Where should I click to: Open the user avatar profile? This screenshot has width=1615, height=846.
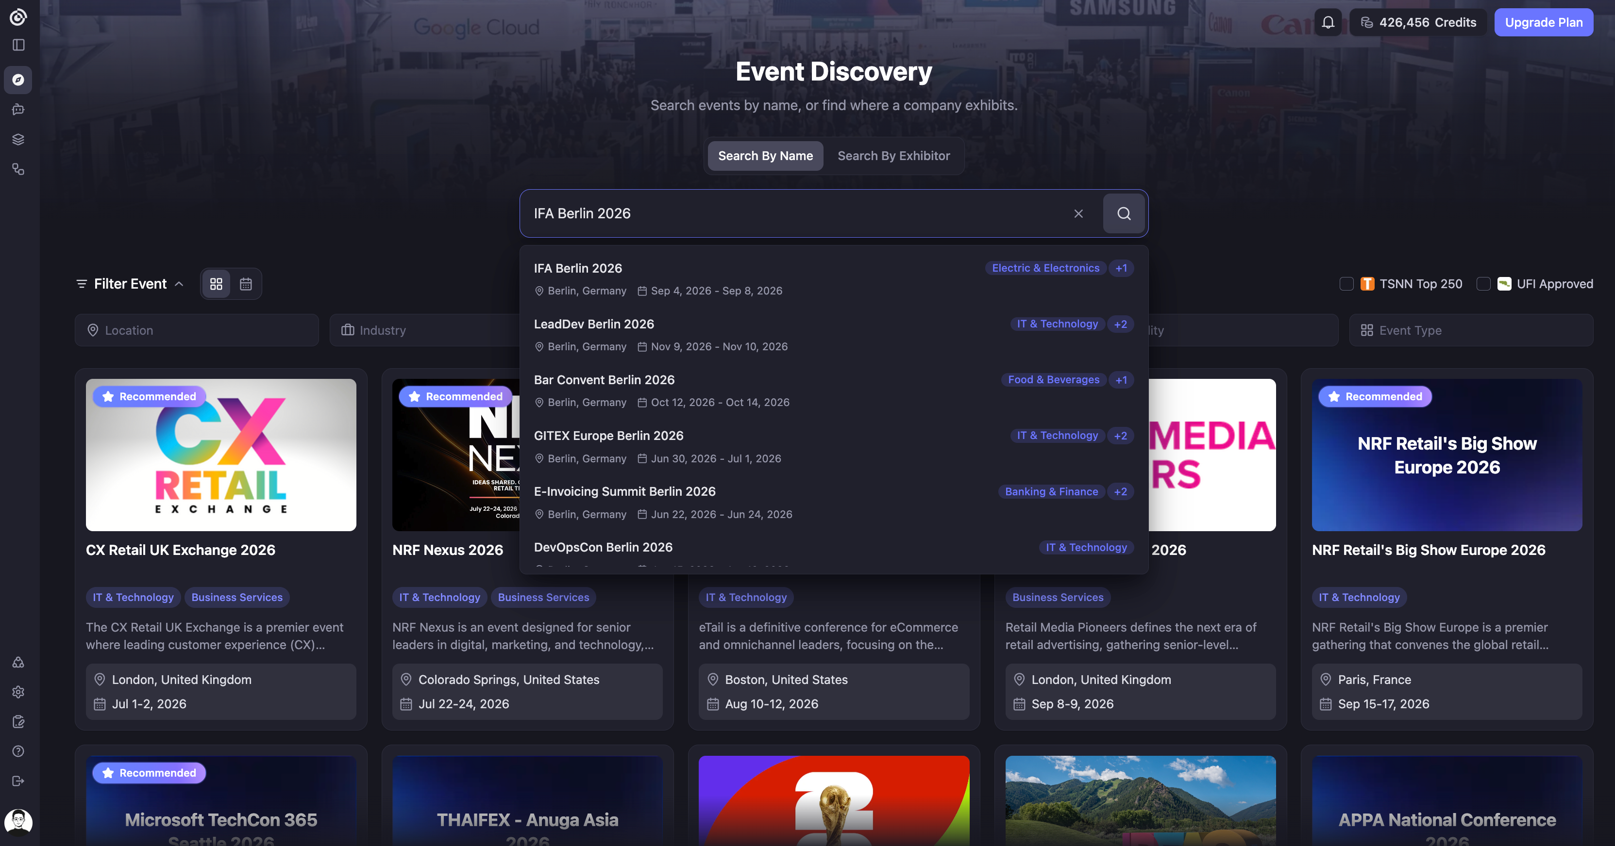[18, 822]
